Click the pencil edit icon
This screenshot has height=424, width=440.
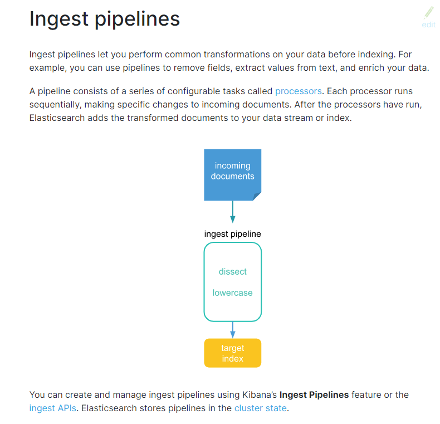tap(428, 13)
